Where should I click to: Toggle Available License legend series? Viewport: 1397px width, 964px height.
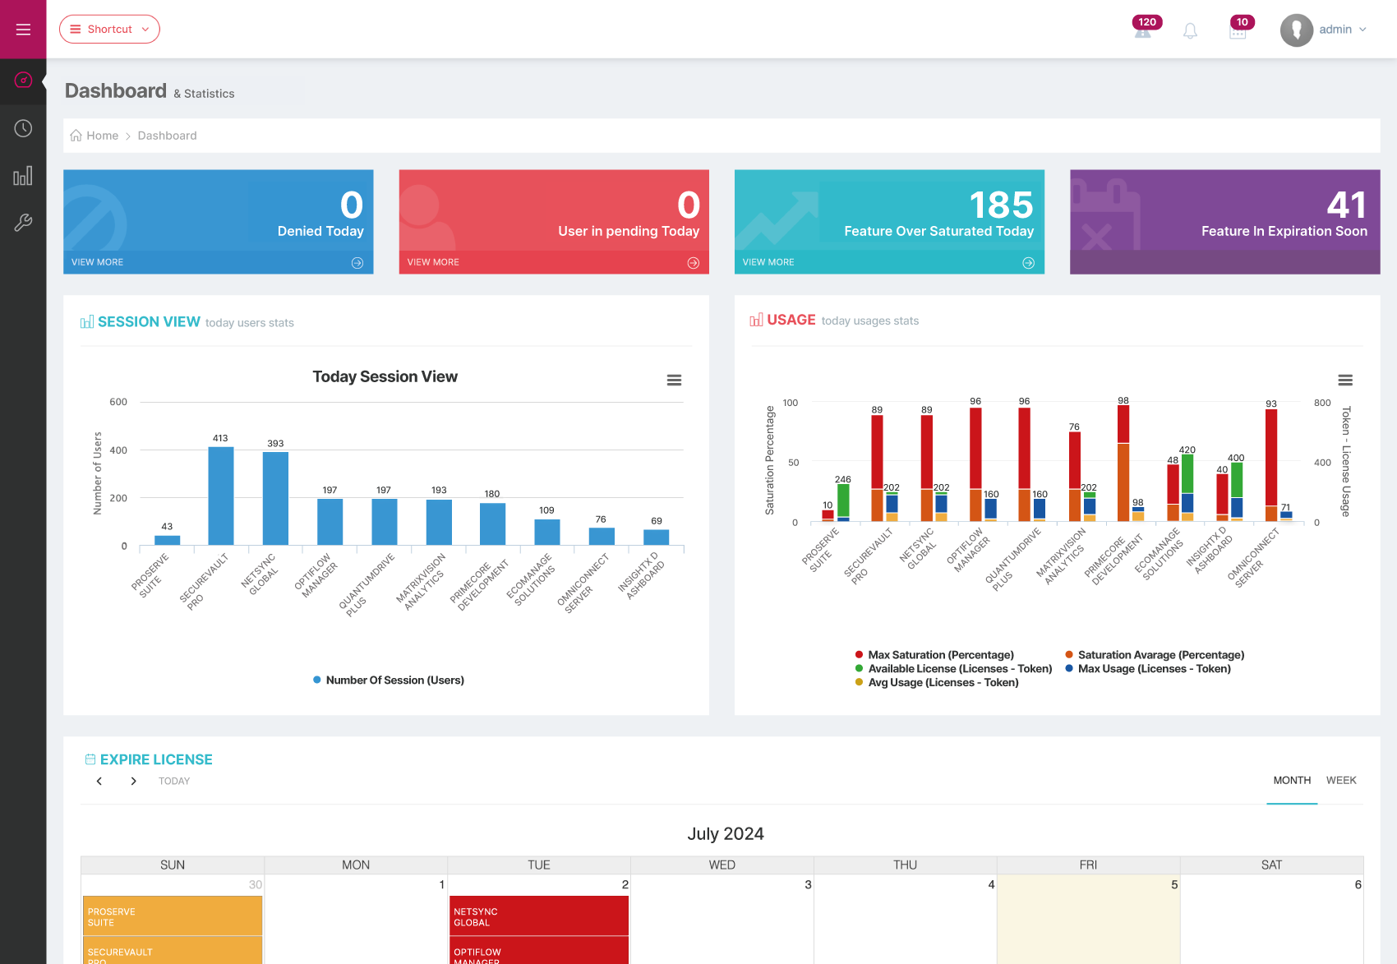pyautogui.click(x=959, y=669)
